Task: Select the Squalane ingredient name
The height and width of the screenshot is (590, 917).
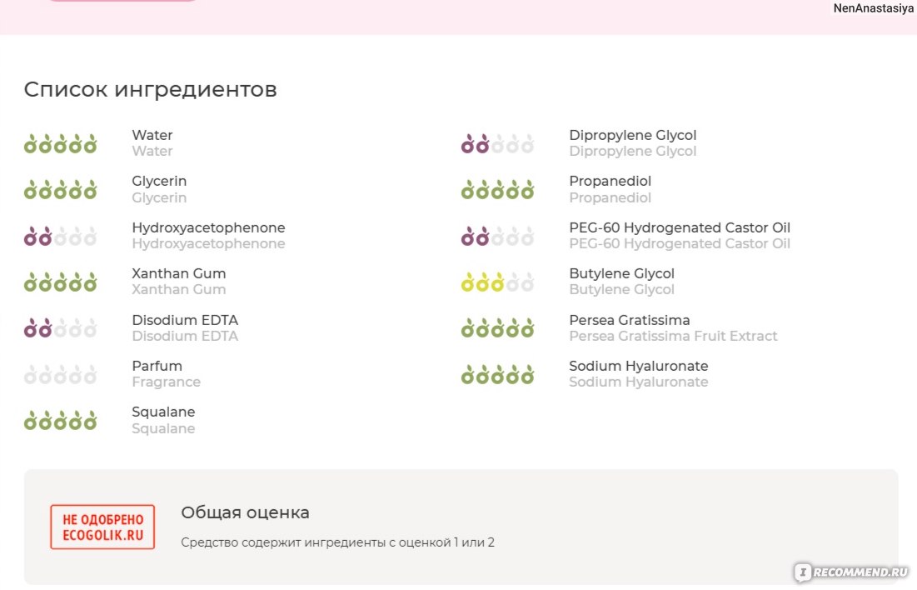Action: (163, 412)
